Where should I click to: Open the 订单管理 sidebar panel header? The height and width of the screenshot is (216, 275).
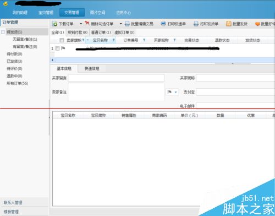[24, 23]
